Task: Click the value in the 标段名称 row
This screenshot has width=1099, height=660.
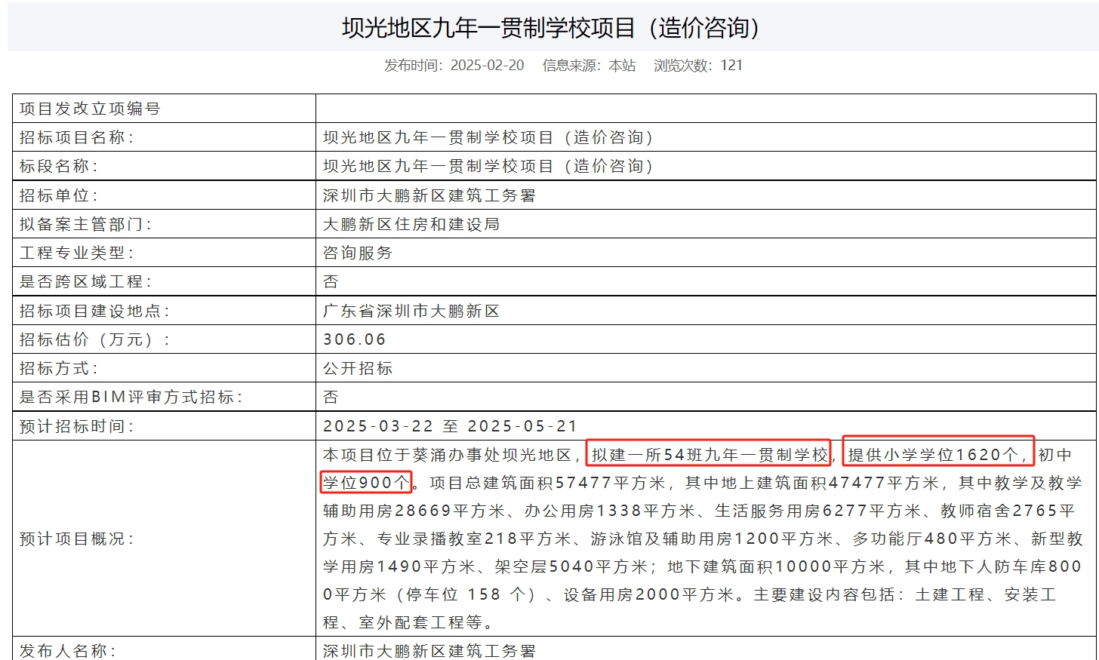Action: click(x=488, y=166)
